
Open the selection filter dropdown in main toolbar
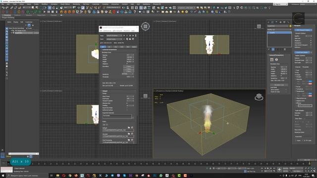point(26,7)
